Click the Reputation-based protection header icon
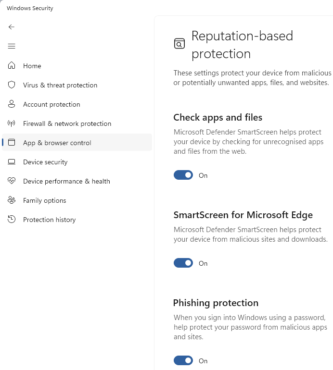333x370 pixels. pyautogui.click(x=179, y=44)
